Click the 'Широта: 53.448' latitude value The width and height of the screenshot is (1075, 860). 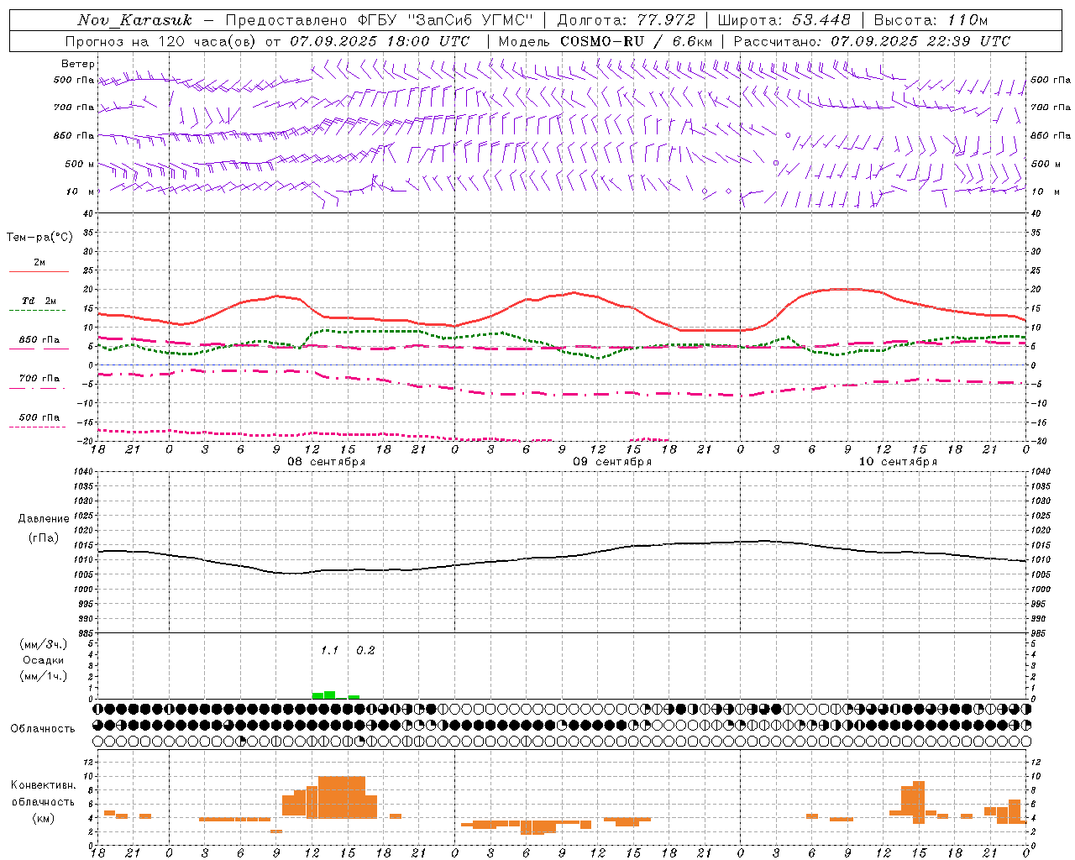pyautogui.click(x=784, y=20)
